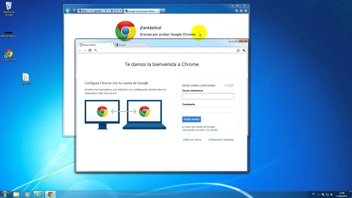Click Te damos la bienvenida a Chrome heading
This screenshot has width=352, height=198.
coord(162,64)
